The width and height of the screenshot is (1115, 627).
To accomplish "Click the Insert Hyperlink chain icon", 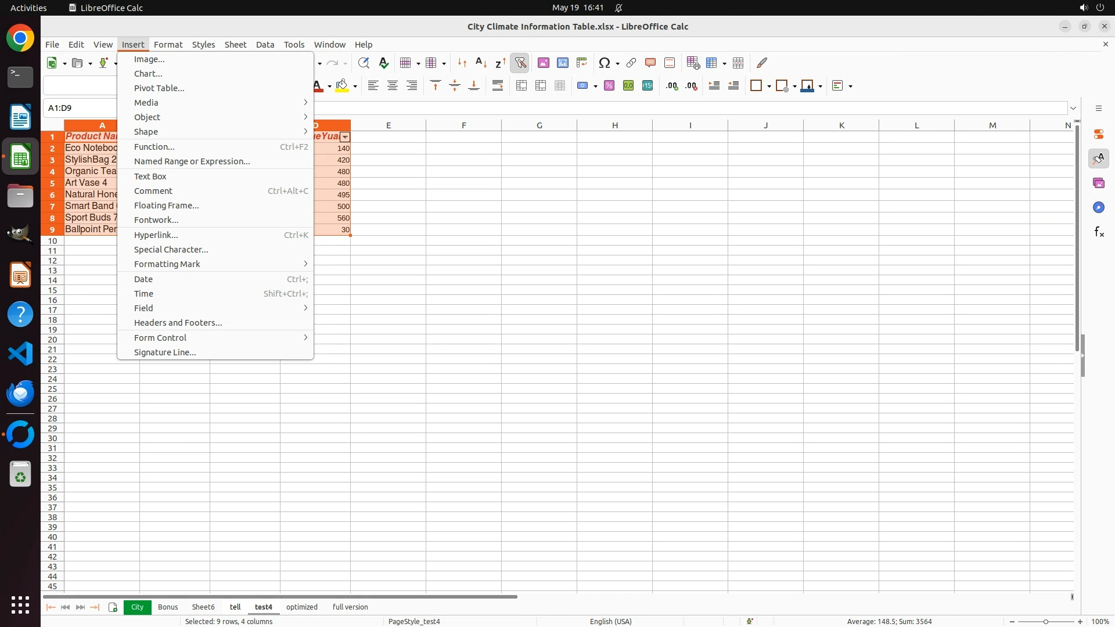I will point(631,63).
